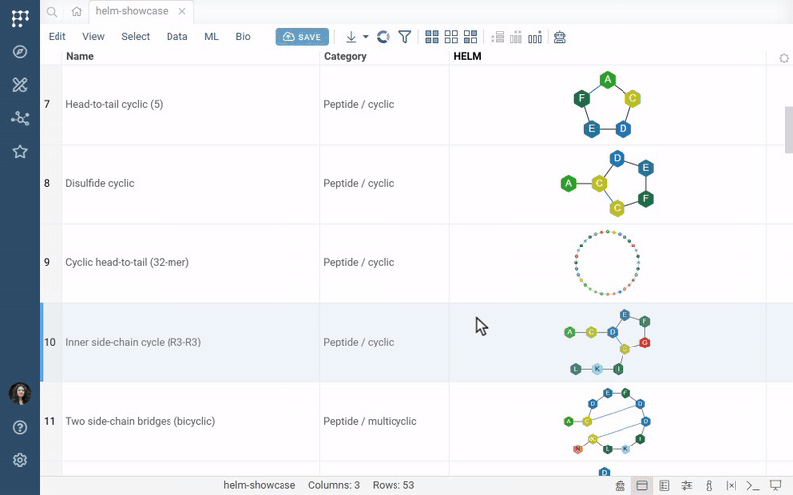Toggle the console prompt icon in status bar

point(753,486)
